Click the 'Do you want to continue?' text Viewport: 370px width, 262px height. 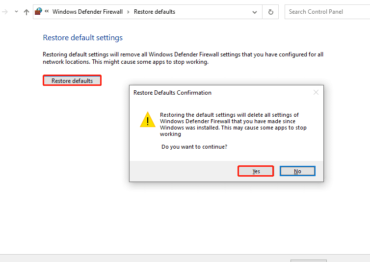(194, 147)
